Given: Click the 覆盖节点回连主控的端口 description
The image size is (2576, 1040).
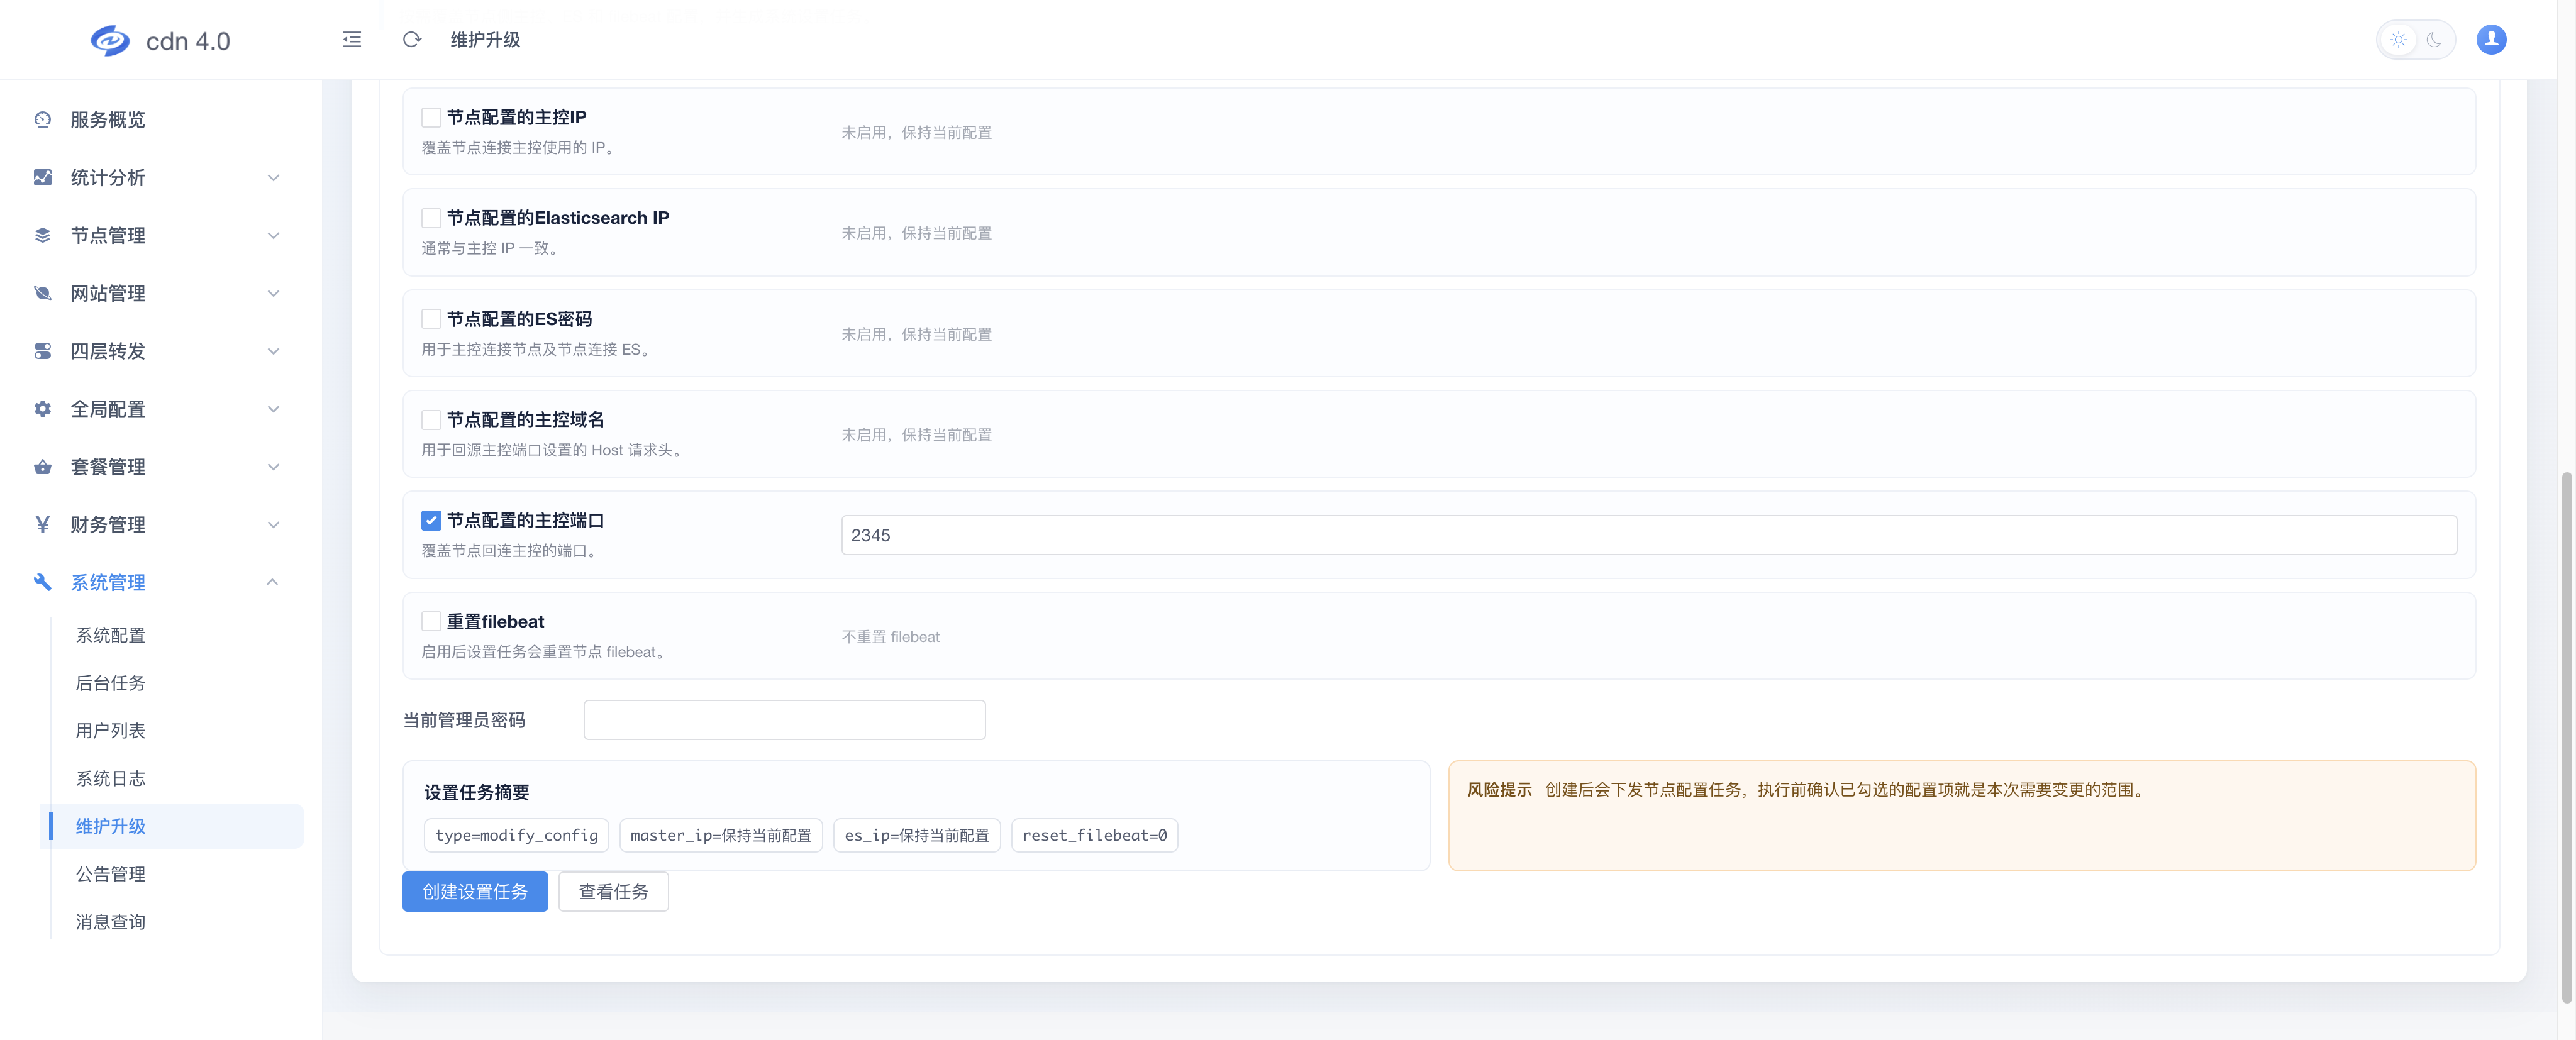Looking at the screenshot, I should coord(511,551).
